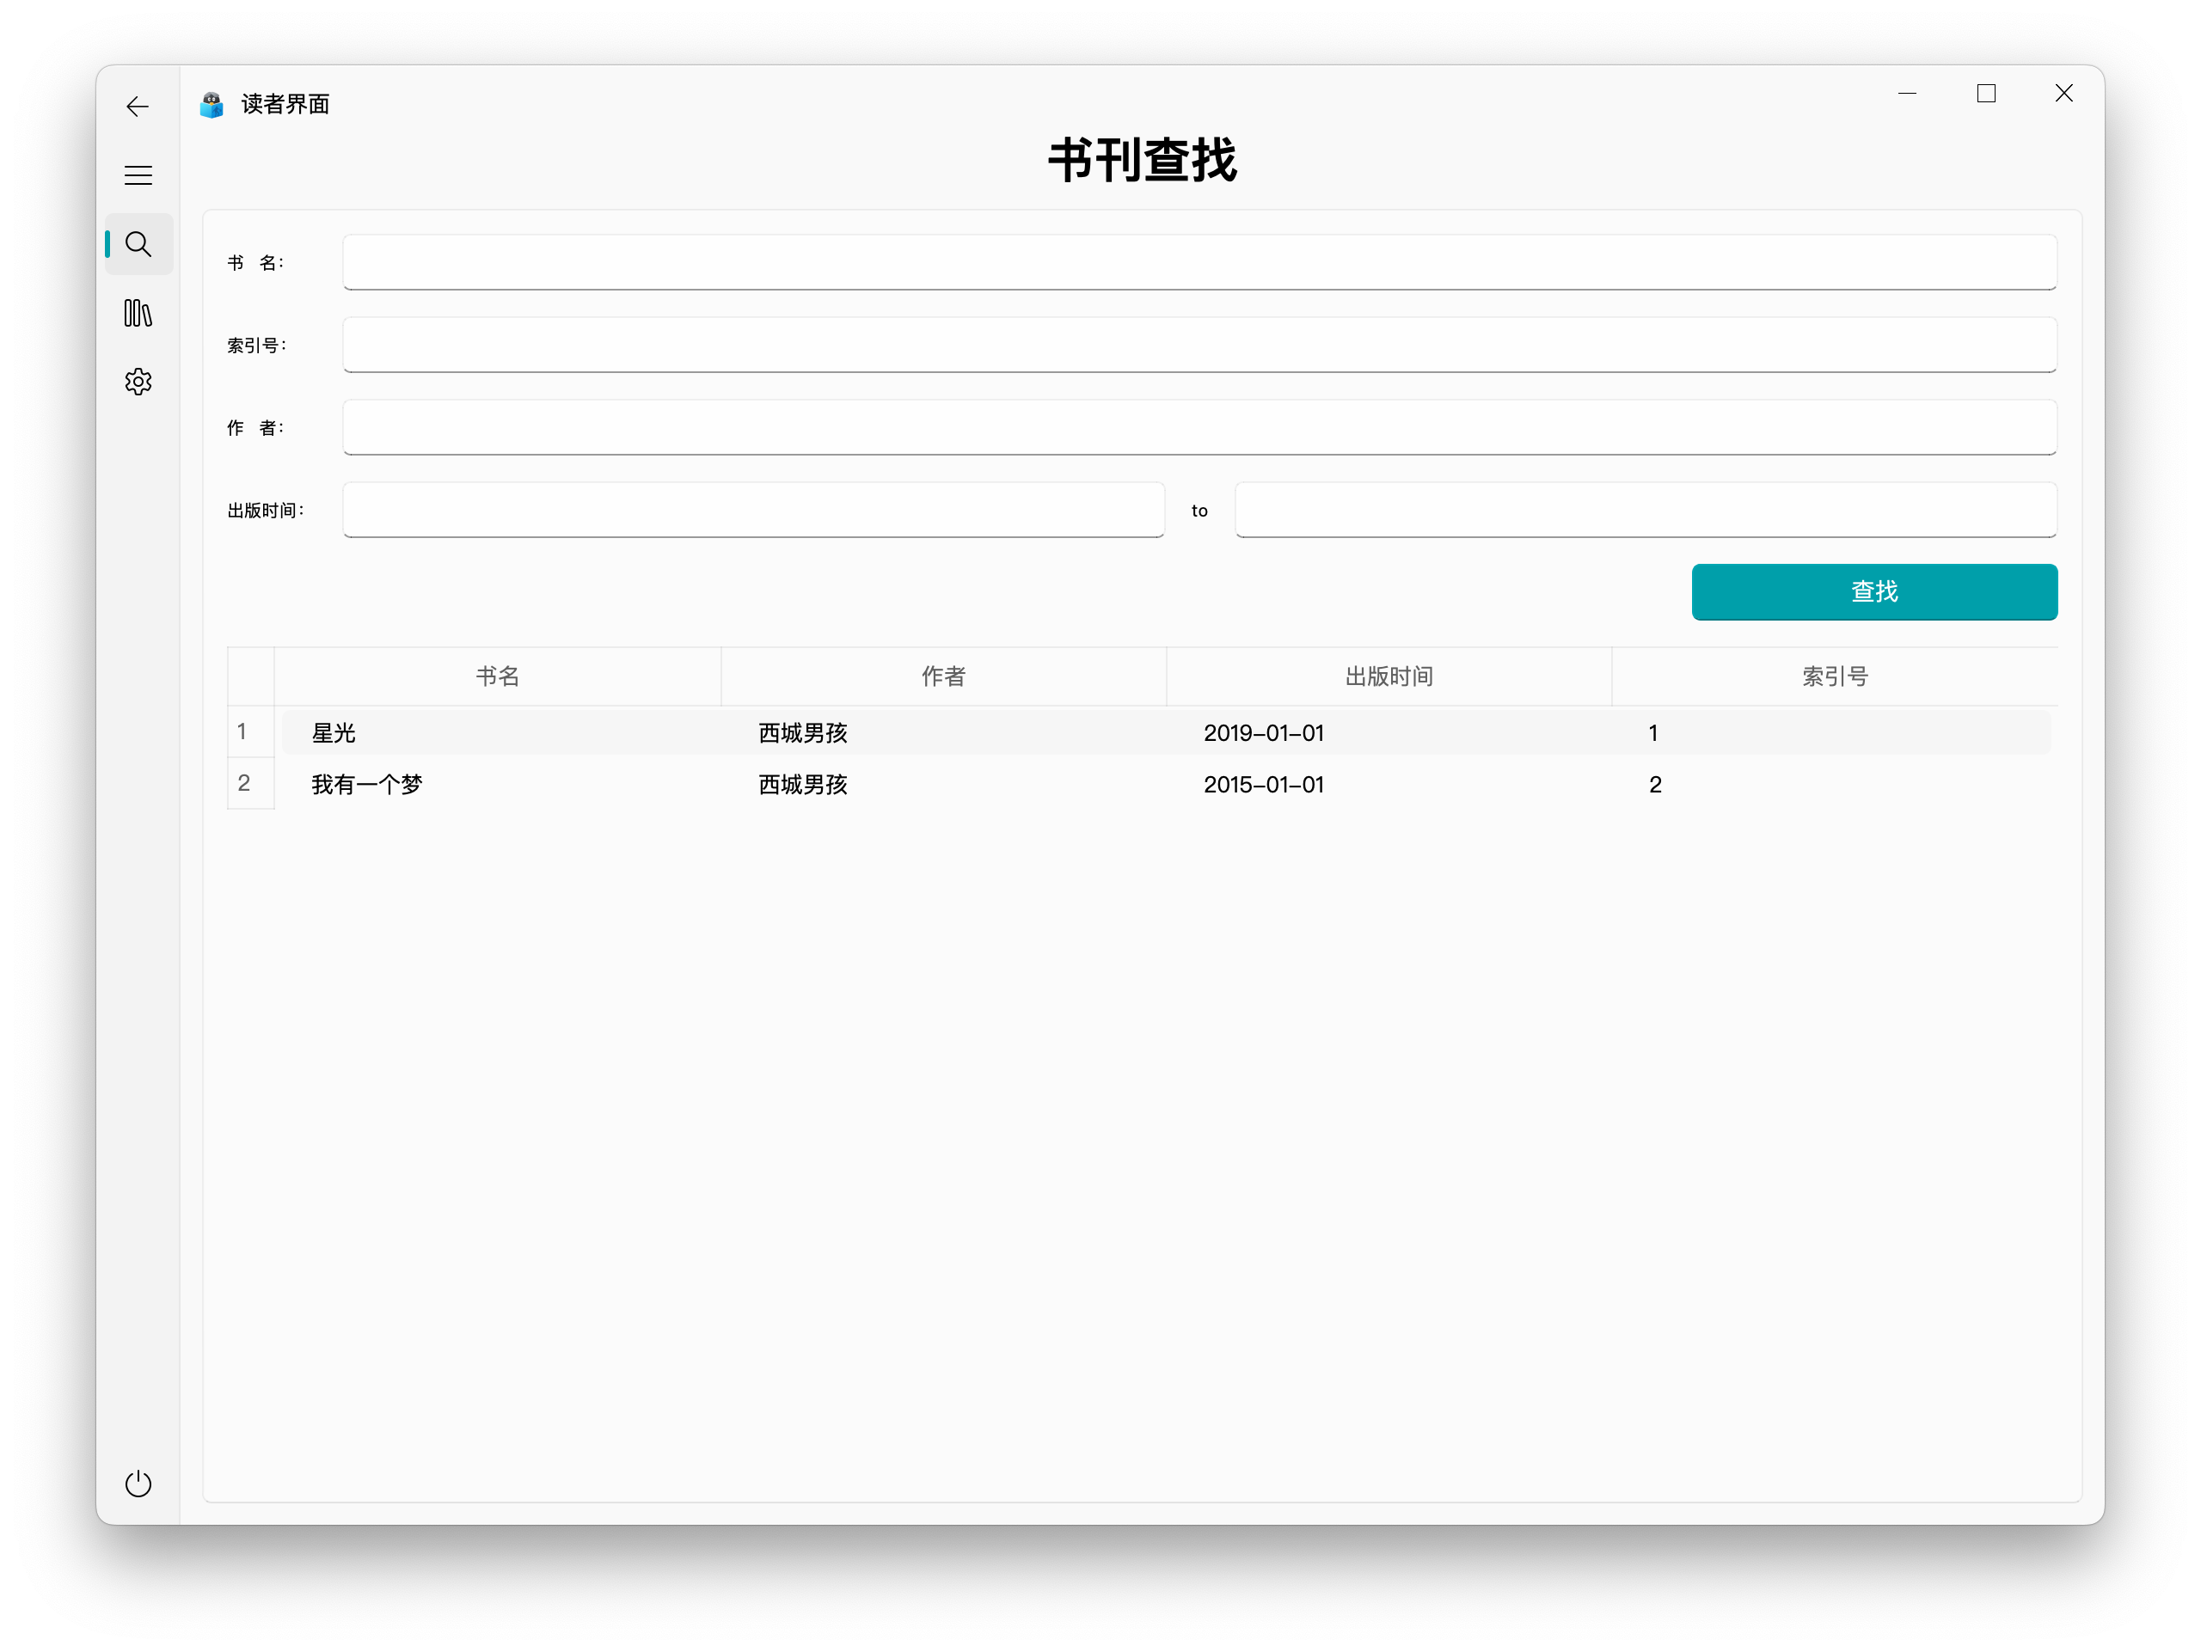Select the 我有一个梦 book row
The image size is (2201, 1652).
(367, 785)
